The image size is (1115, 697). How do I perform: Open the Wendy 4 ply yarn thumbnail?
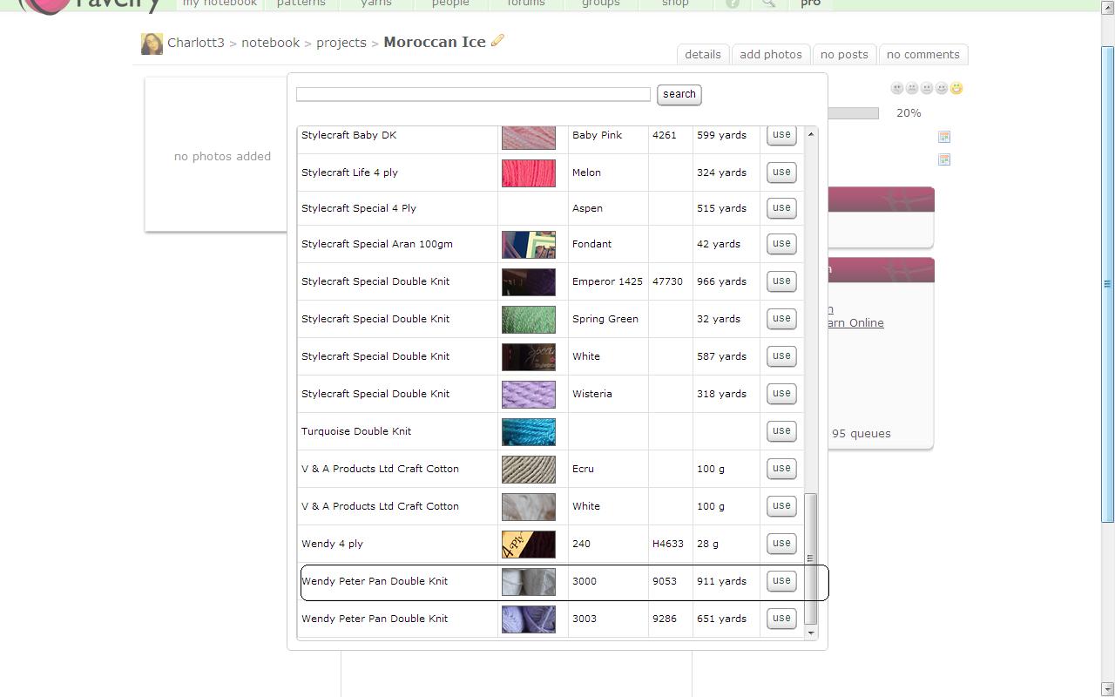[529, 545]
